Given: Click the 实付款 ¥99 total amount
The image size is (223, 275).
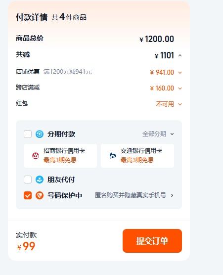Looking at the screenshot, I should (x=26, y=246).
